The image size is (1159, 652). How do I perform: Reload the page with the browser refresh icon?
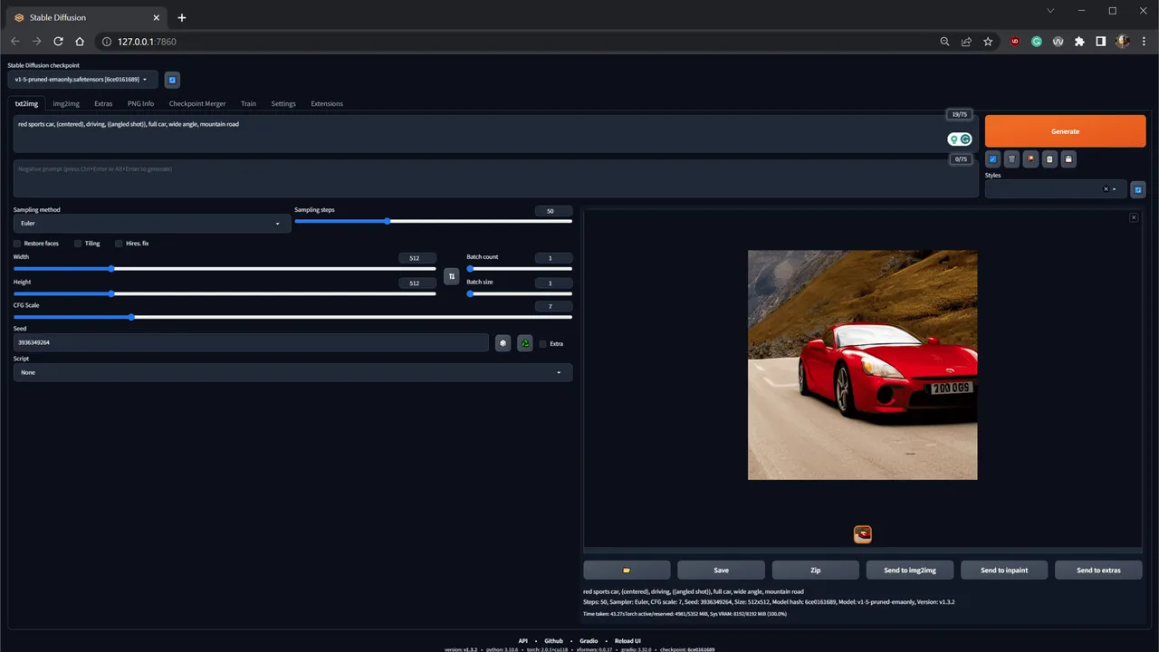pyautogui.click(x=59, y=42)
